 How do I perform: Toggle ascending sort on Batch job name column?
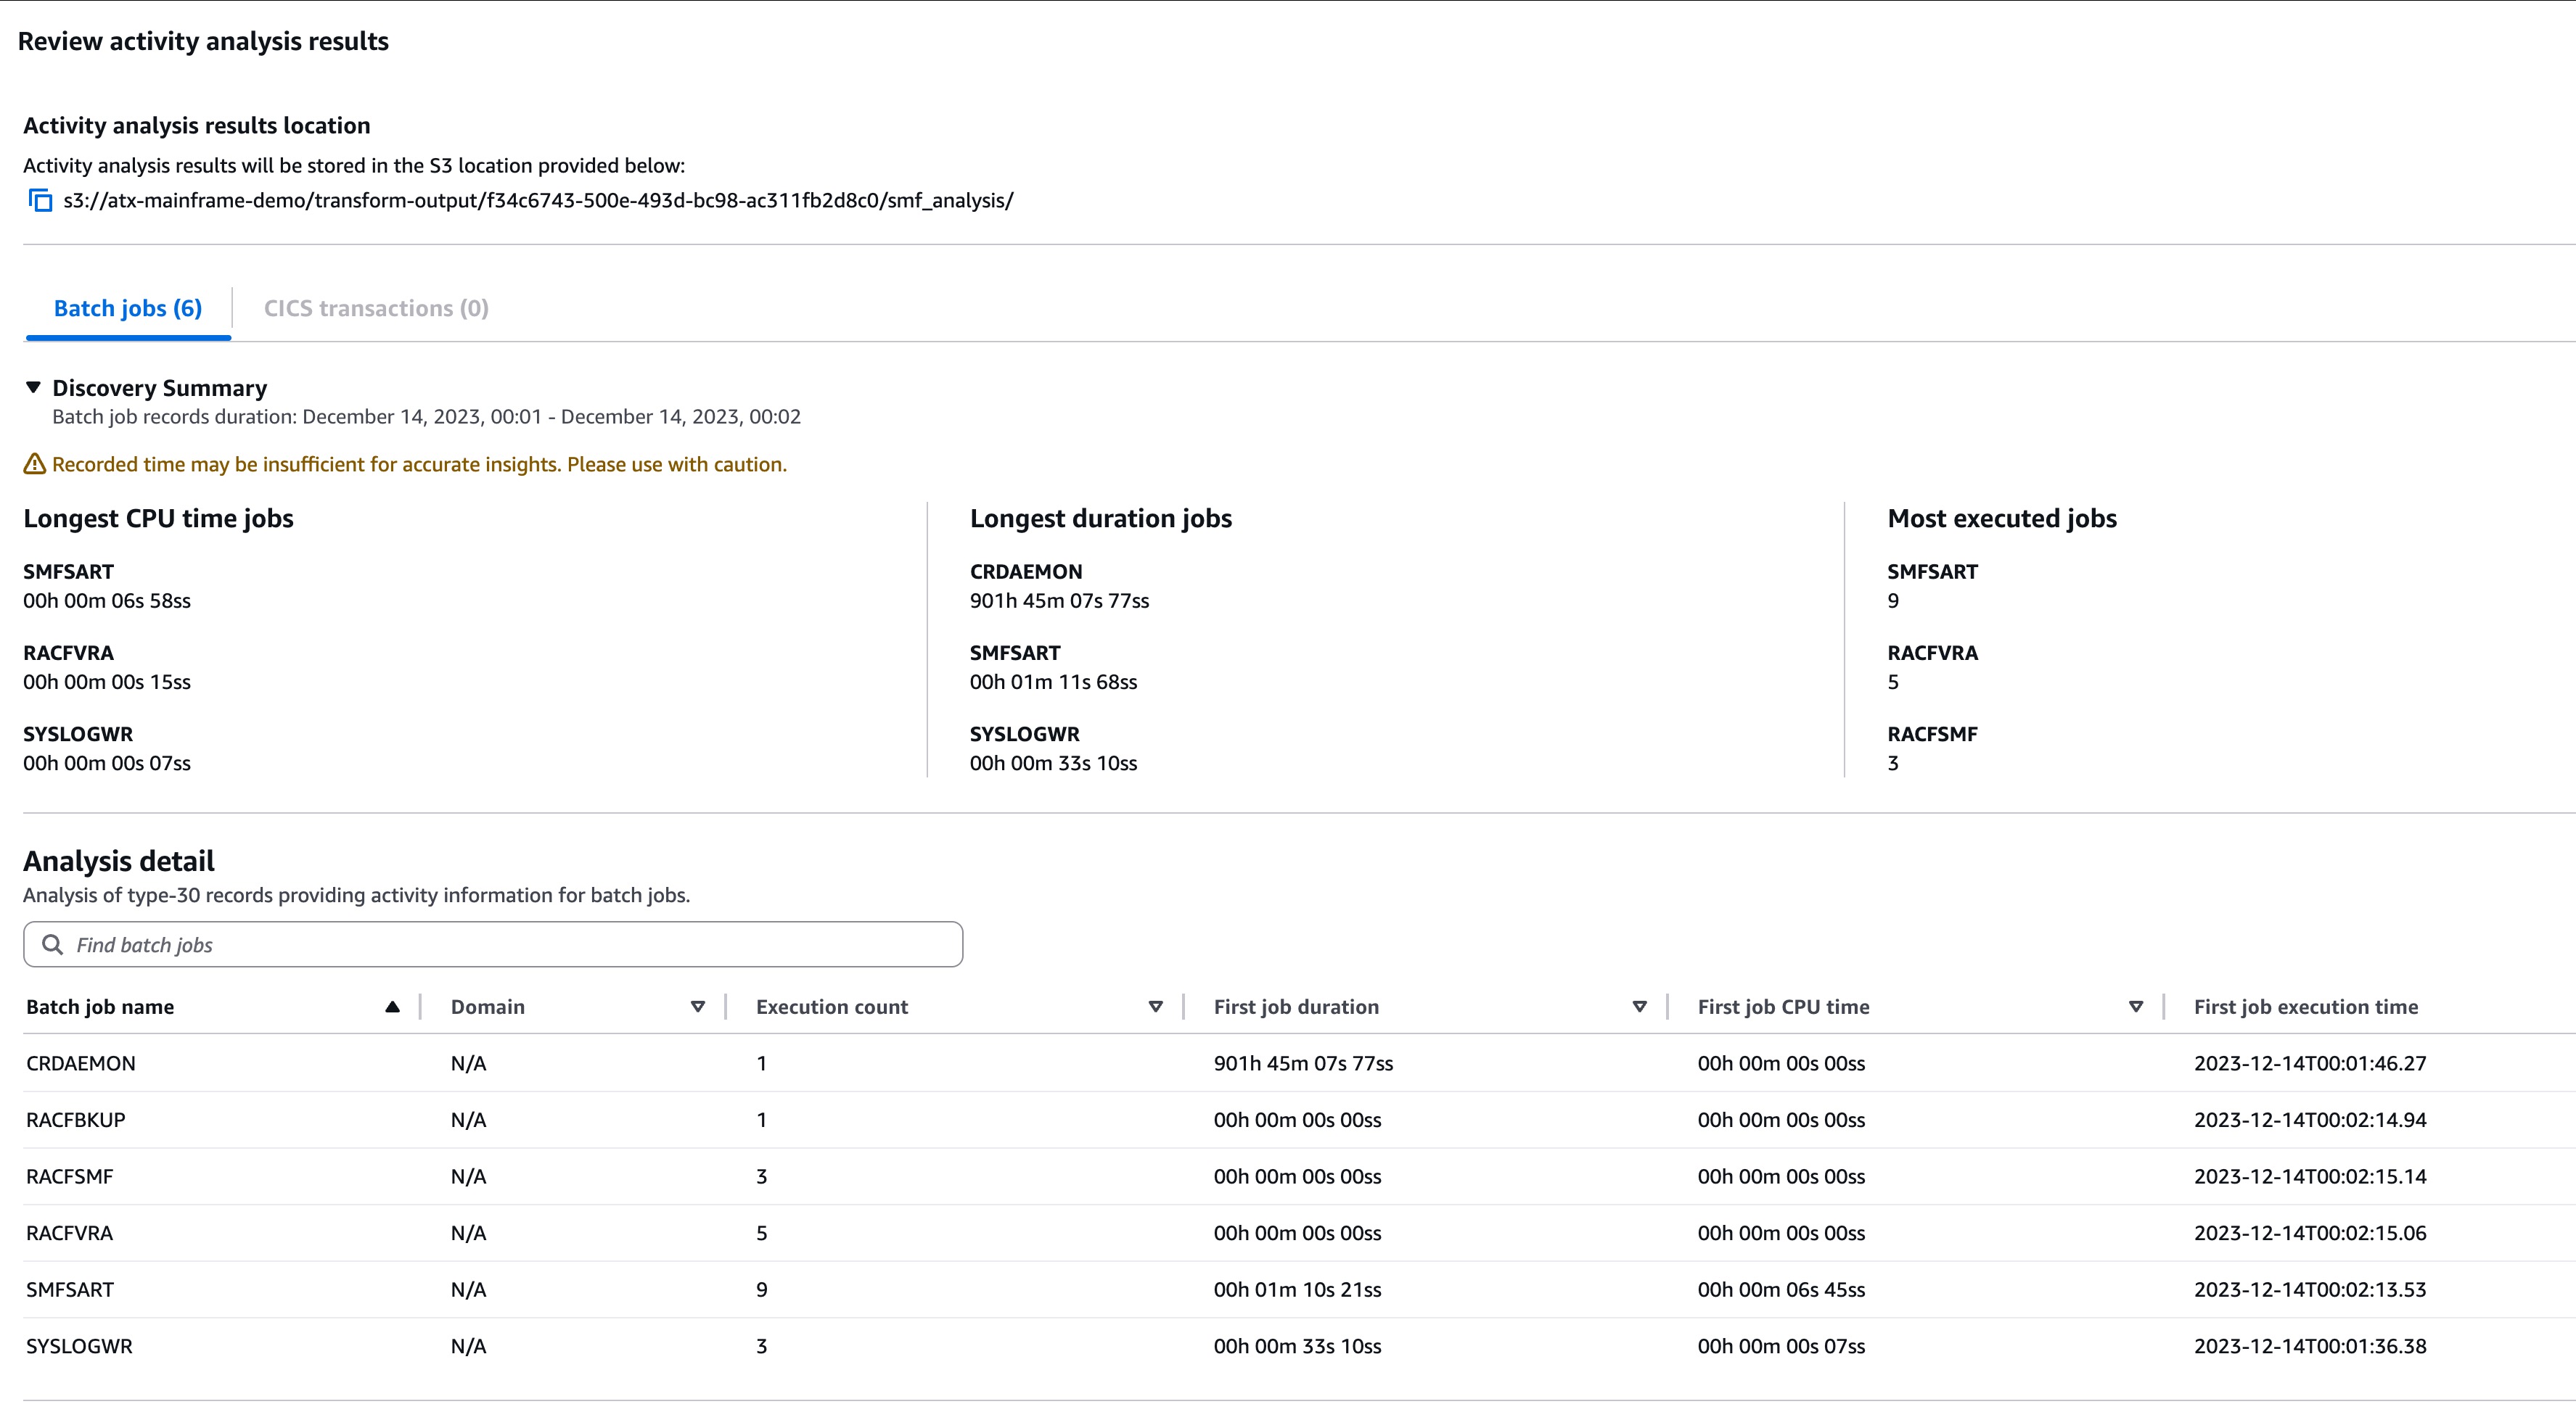(392, 1007)
